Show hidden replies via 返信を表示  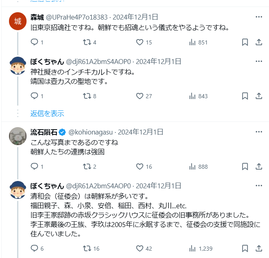pos(47,113)
